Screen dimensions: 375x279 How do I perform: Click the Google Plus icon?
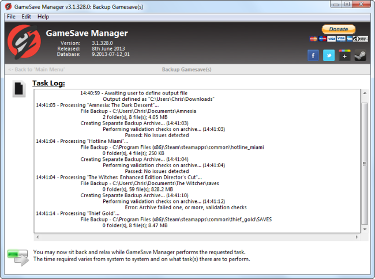344,55
